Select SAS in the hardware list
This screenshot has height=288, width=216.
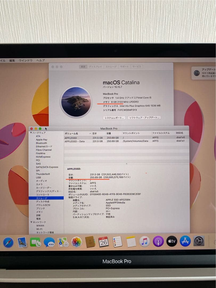click(38, 164)
